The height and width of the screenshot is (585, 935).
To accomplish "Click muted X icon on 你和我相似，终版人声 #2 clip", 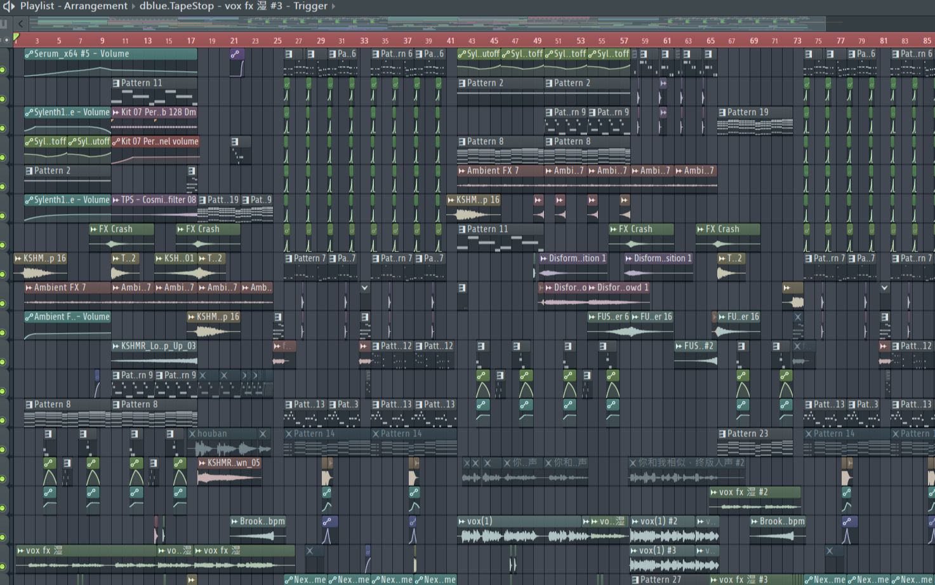I will coord(633,463).
